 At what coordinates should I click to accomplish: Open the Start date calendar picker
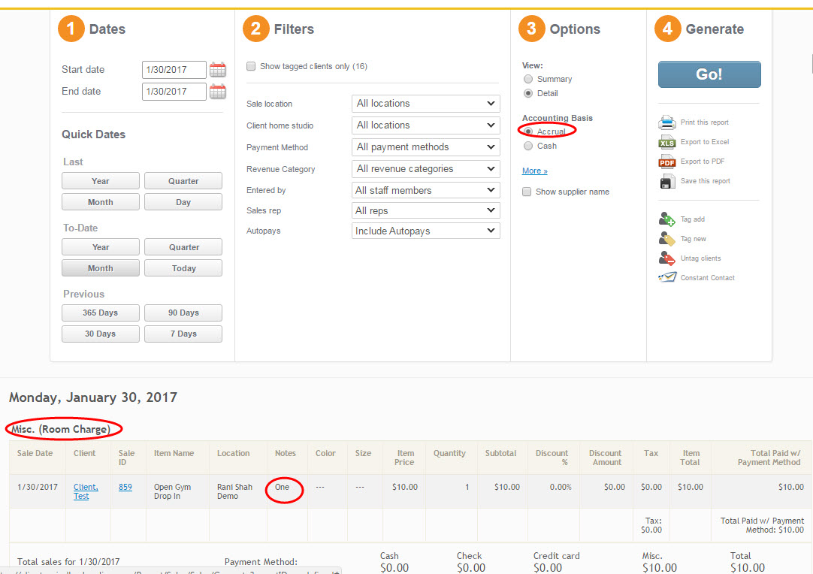click(217, 70)
